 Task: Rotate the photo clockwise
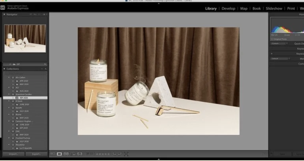[x=120, y=154]
